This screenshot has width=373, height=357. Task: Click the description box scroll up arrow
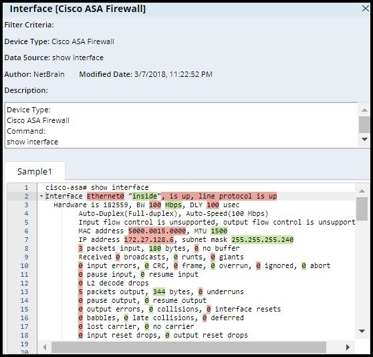[364, 110]
